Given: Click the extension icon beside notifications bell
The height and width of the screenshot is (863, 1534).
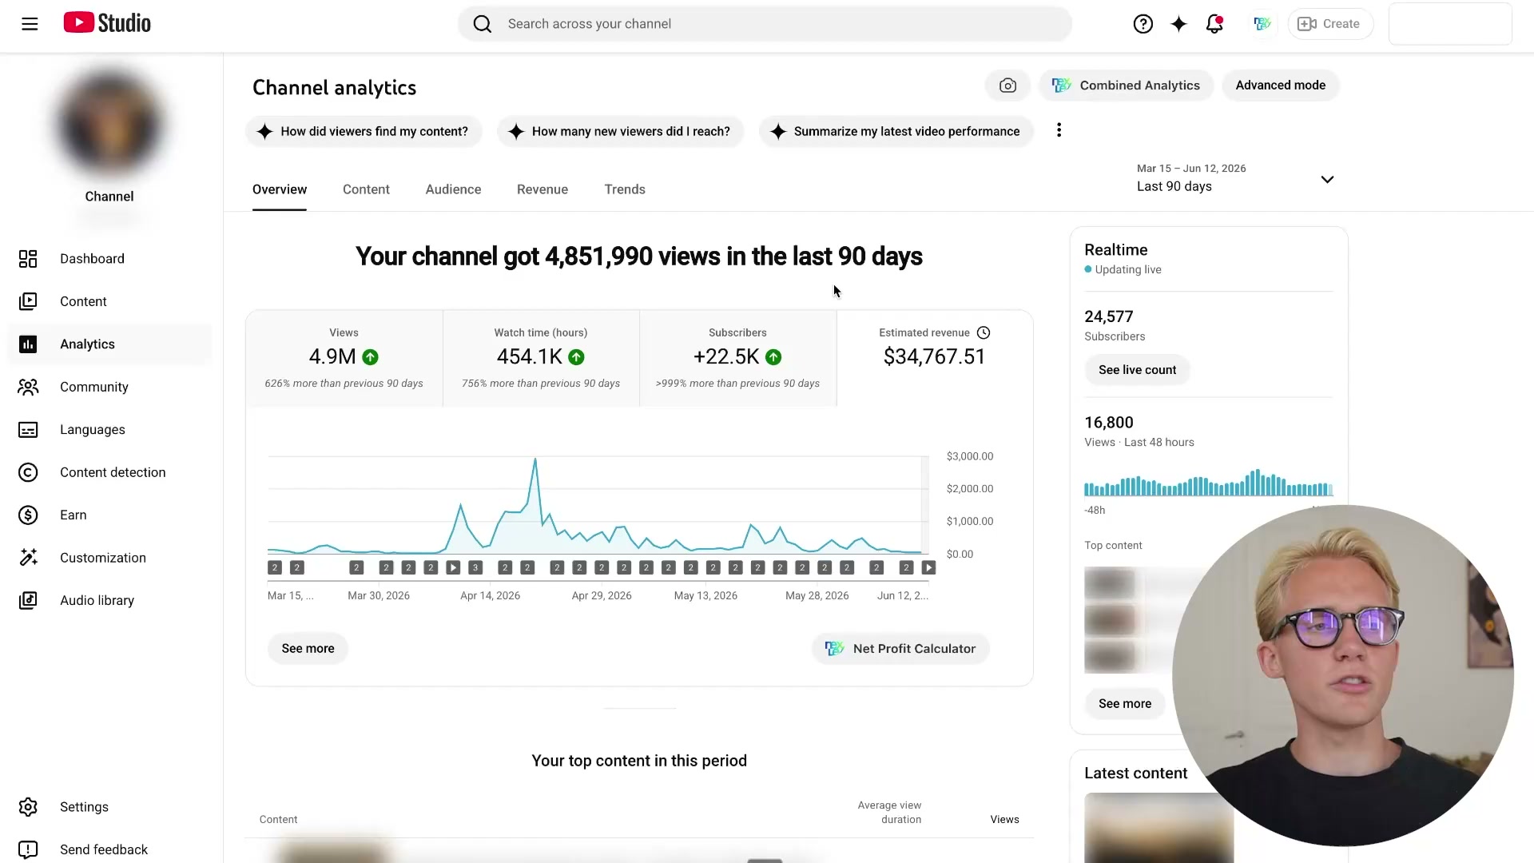Looking at the screenshot, I should [1262, 24].
